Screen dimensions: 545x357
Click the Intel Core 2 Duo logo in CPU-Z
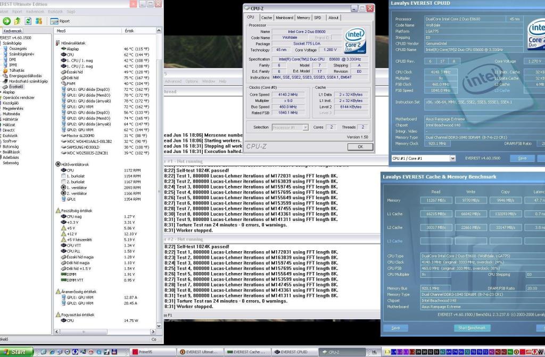pyautogui.click(x=355, y=40)
